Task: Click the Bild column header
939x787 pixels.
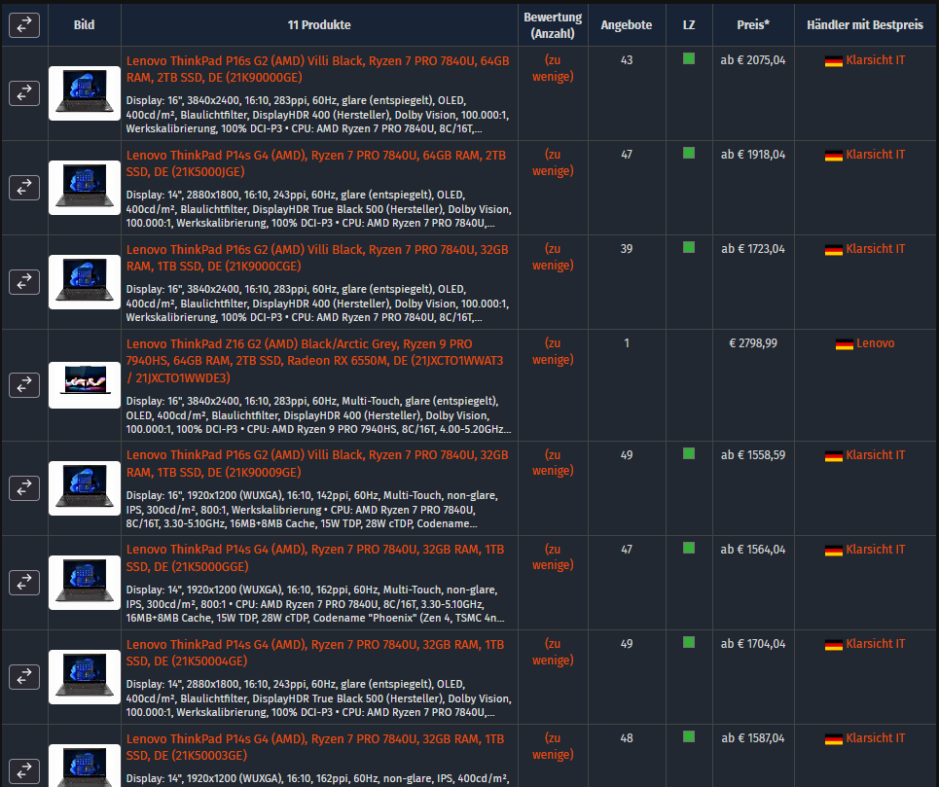Action: [84, 25]
